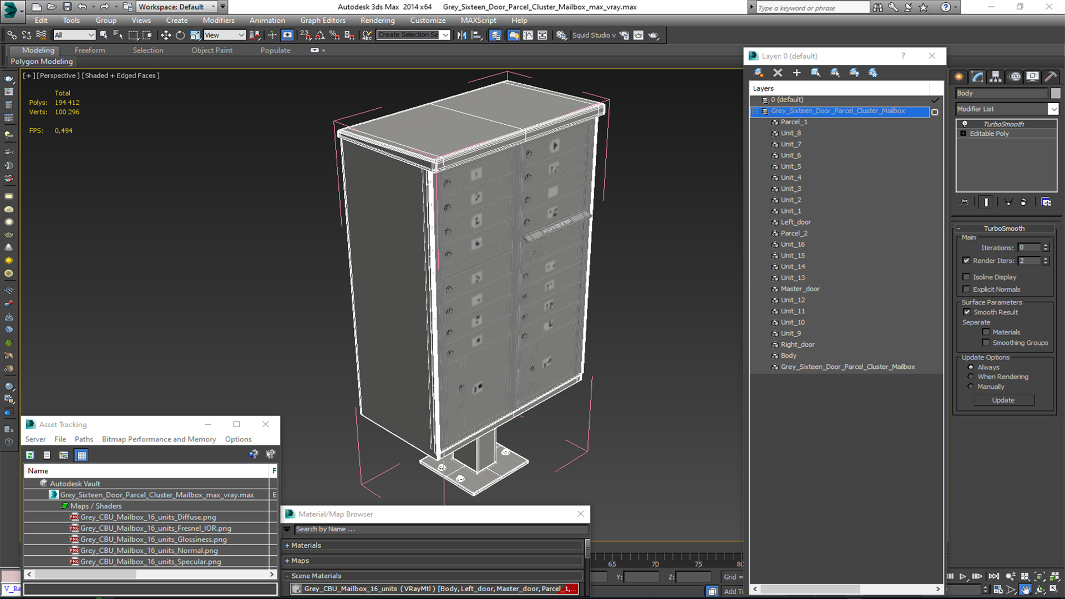Open the Create command panel tab
The height and width of the screenshot is (599, 1065).
click(958, 77)
